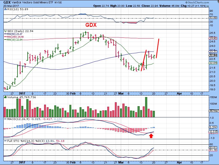Click the MA(200) 24.90 legend entry

click(14, 37)
